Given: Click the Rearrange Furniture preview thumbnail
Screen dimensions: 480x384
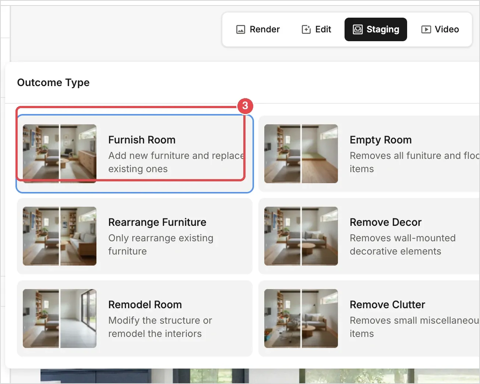Looking at the screenshot, I should (x=60, y=236).
